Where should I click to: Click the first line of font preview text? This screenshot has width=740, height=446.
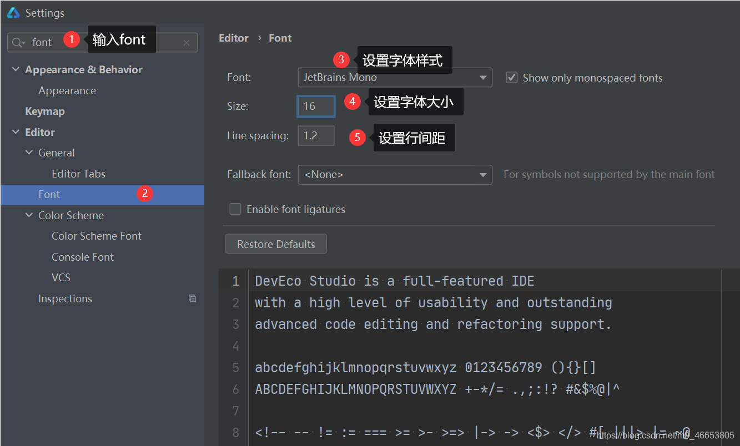coord(395,281)
